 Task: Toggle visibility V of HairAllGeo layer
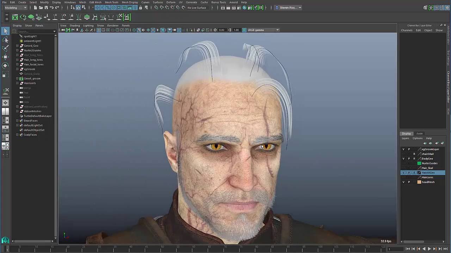click(403, 173)
